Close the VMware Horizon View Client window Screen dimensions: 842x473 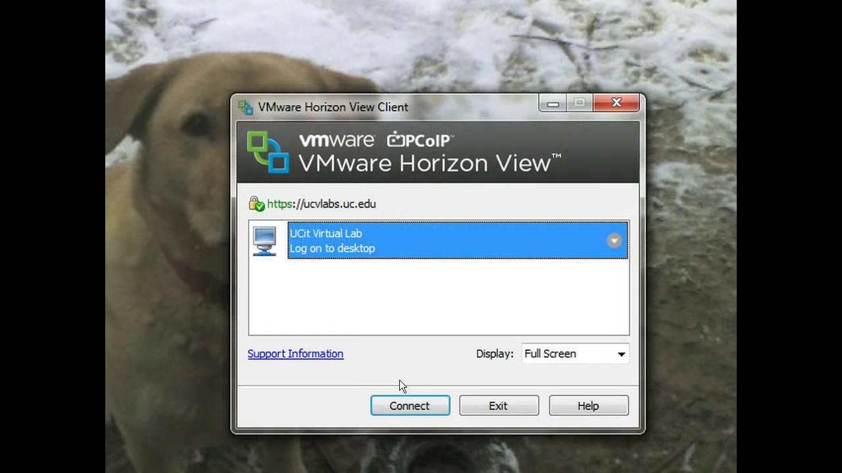616,103
